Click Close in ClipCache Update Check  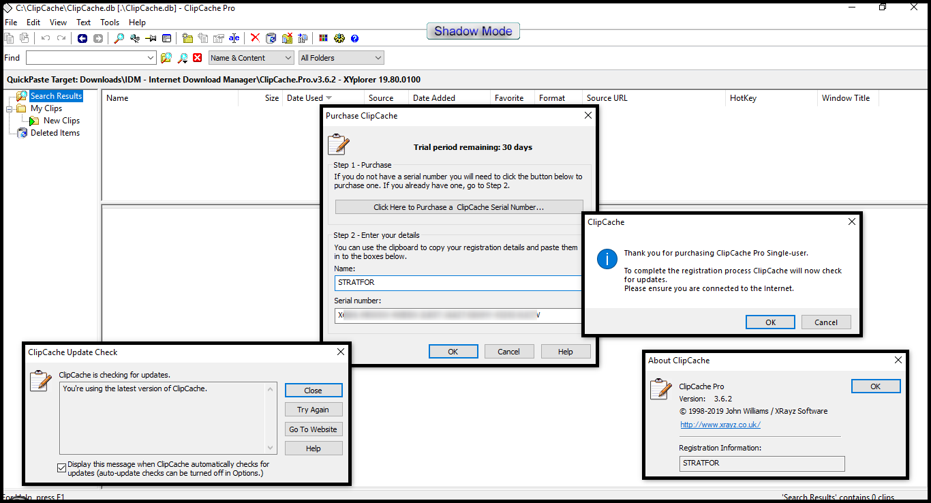click(314, 391)
